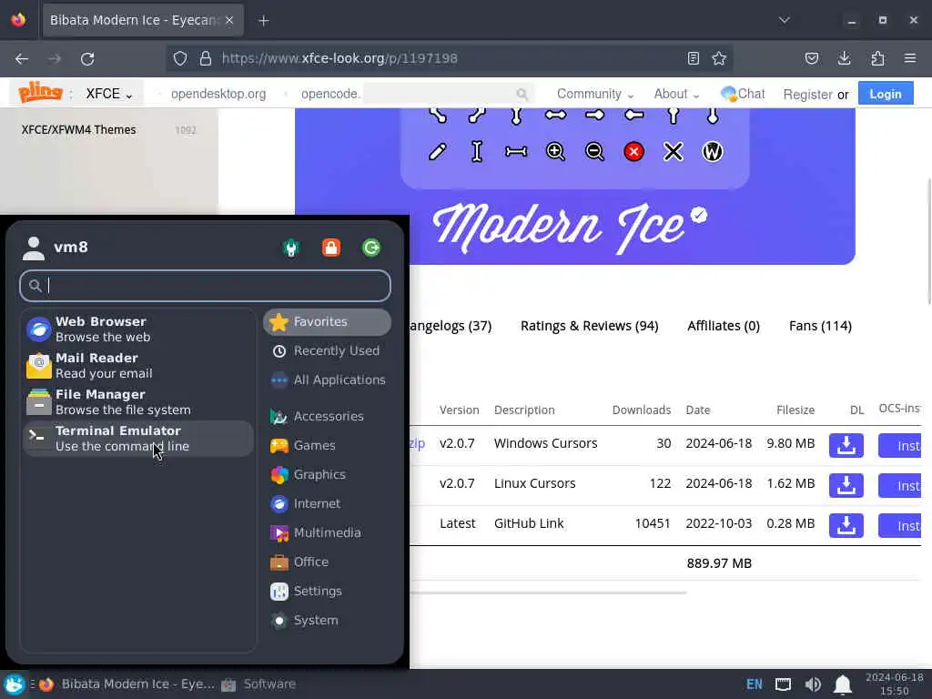Open Games category
The width and height of the screenshot is (932, 699).
327,445
